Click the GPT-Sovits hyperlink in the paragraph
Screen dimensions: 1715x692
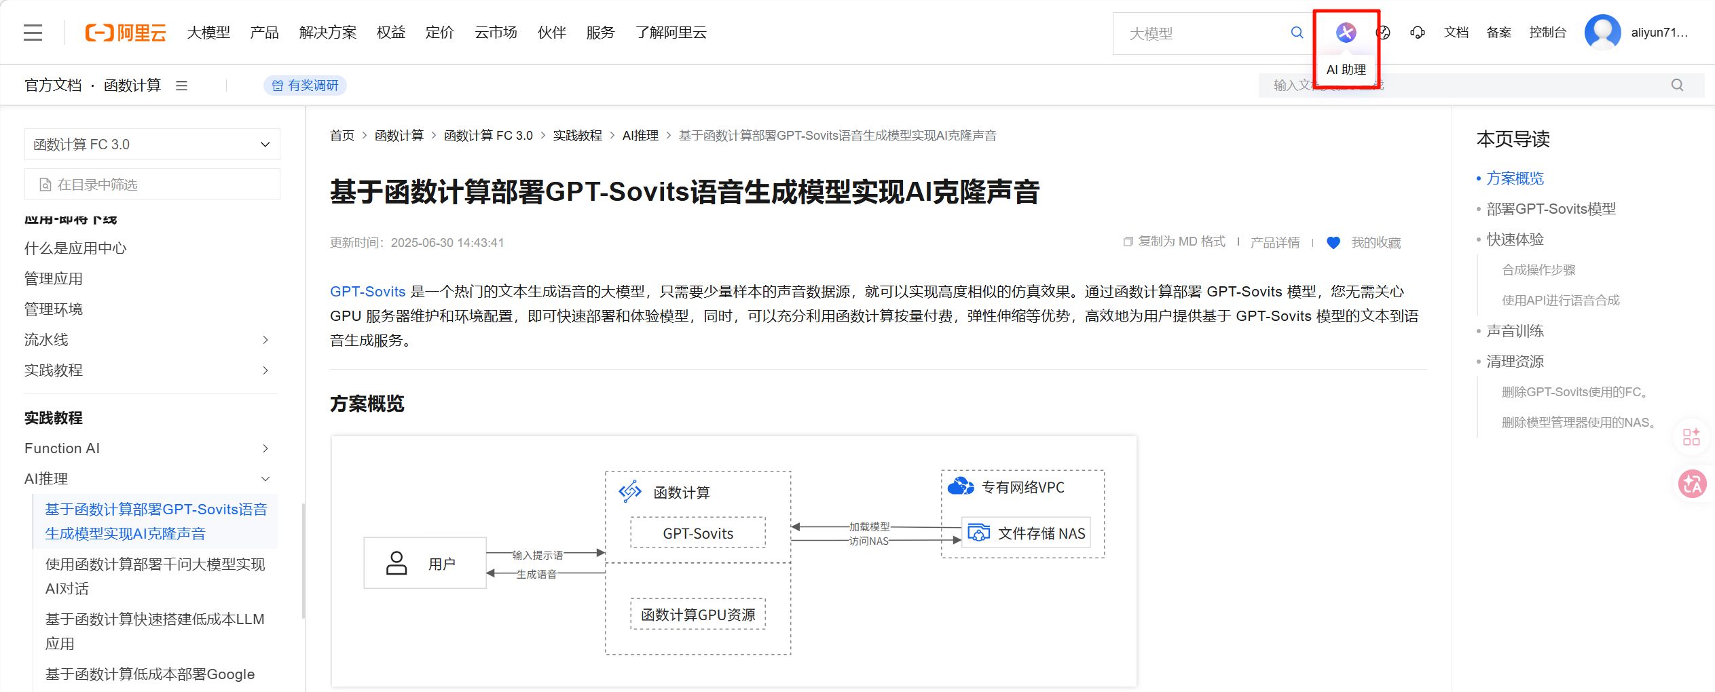367,292
